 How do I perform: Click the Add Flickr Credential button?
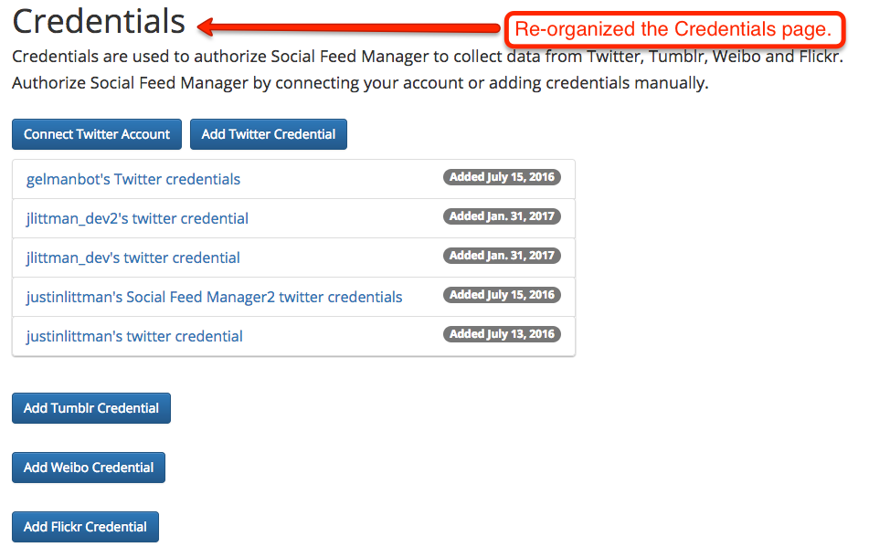point(85,527)
